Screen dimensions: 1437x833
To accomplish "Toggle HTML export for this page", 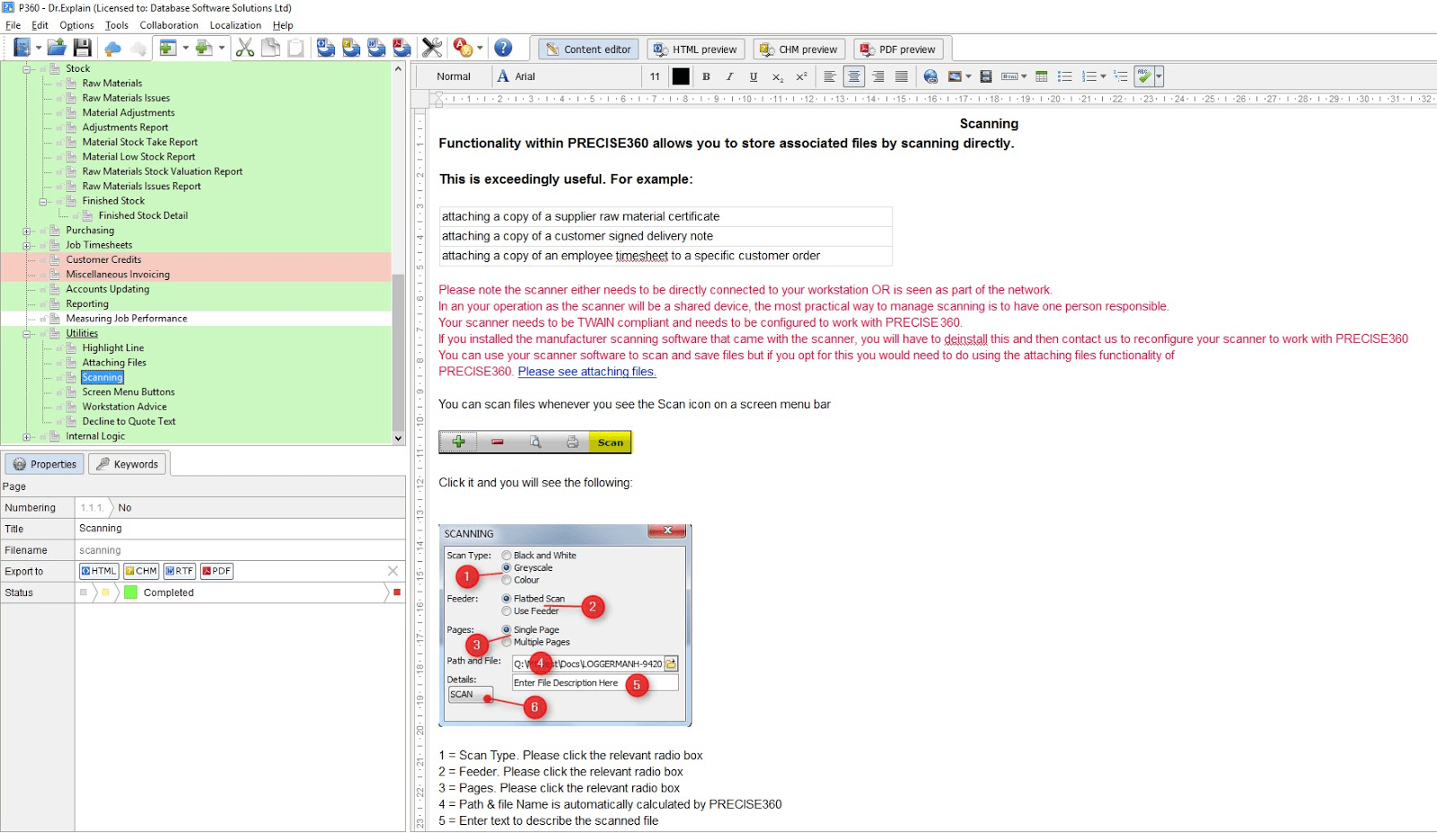I will click(99, 571).
